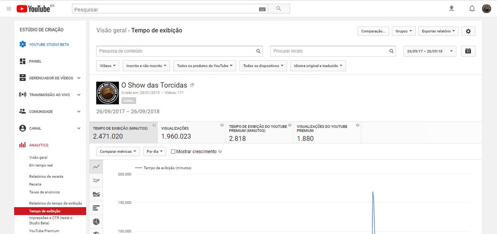
Task: Click the Procurar locais field
Action: point(333,51)
